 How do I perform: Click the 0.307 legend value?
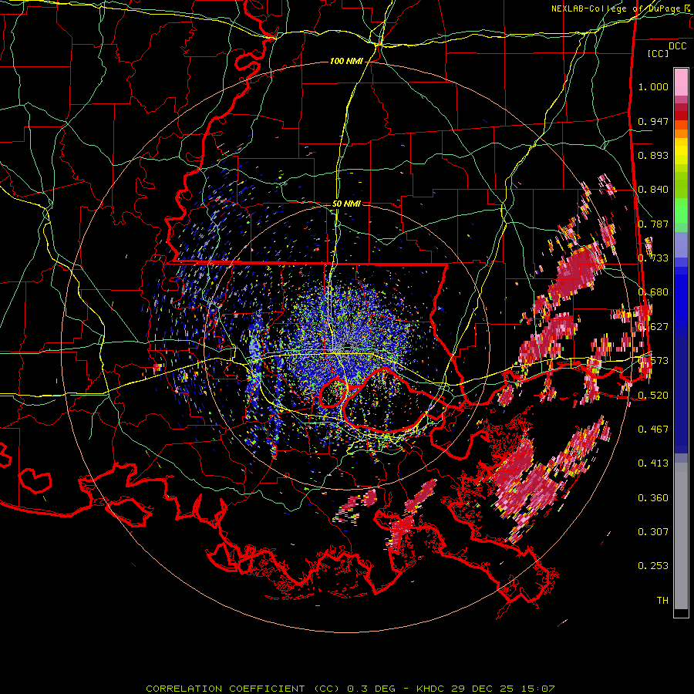pos(653,531)
